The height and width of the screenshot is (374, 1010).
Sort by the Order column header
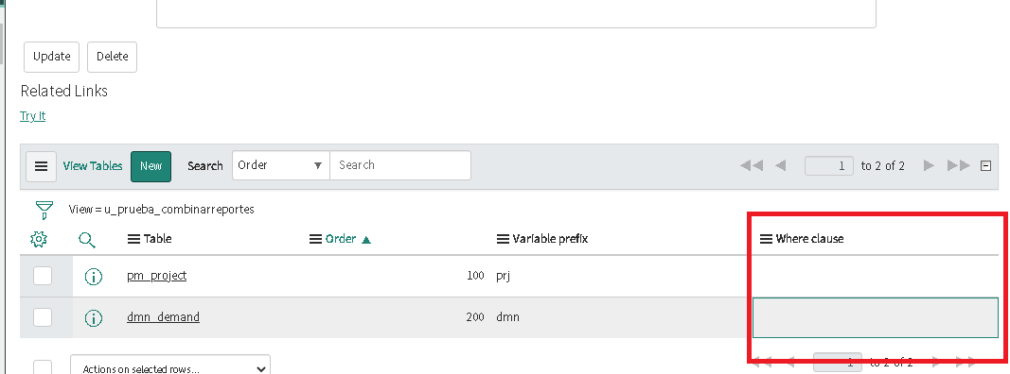click(x=341, y=239)
